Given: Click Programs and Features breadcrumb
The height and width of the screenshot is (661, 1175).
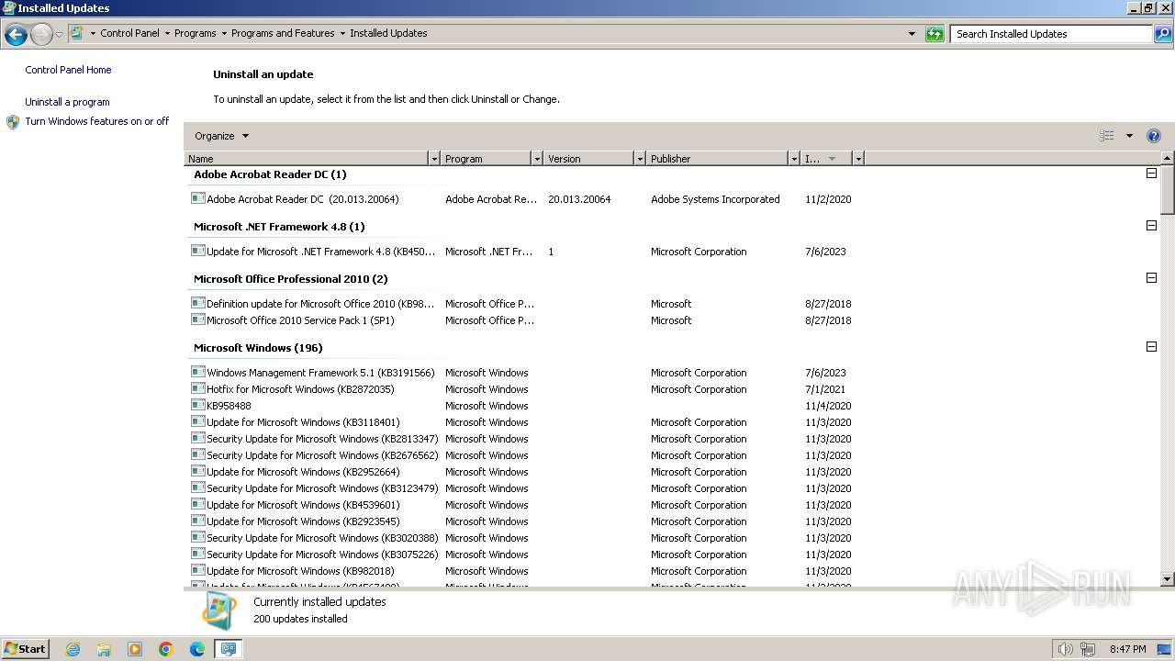Looking at the screenshot, I should click(283, 33).
